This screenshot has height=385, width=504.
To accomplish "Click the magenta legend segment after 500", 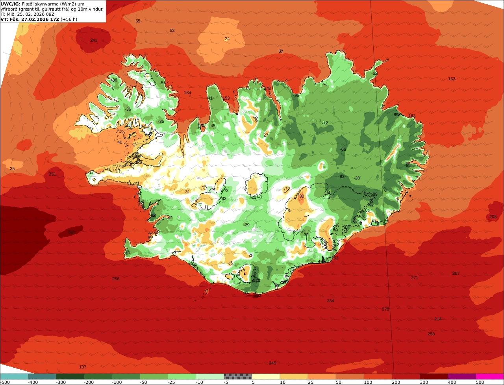I will coord(490,376).
